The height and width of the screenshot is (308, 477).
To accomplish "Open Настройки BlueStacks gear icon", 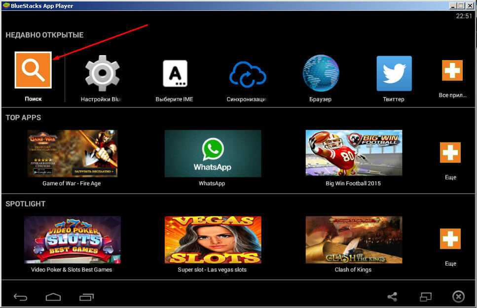I will (102, 73).
